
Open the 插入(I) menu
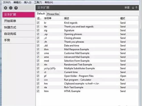[x=28, y=2]
